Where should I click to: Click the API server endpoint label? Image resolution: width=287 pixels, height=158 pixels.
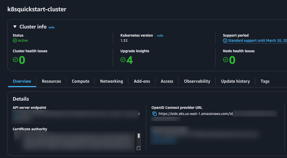click(x=30, y=108)
